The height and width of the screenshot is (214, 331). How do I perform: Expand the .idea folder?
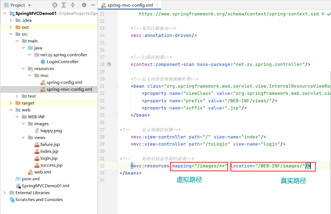pos(11,20)
